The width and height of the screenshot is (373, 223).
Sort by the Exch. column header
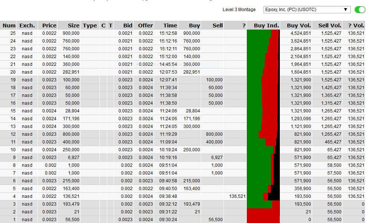point(27,26)
